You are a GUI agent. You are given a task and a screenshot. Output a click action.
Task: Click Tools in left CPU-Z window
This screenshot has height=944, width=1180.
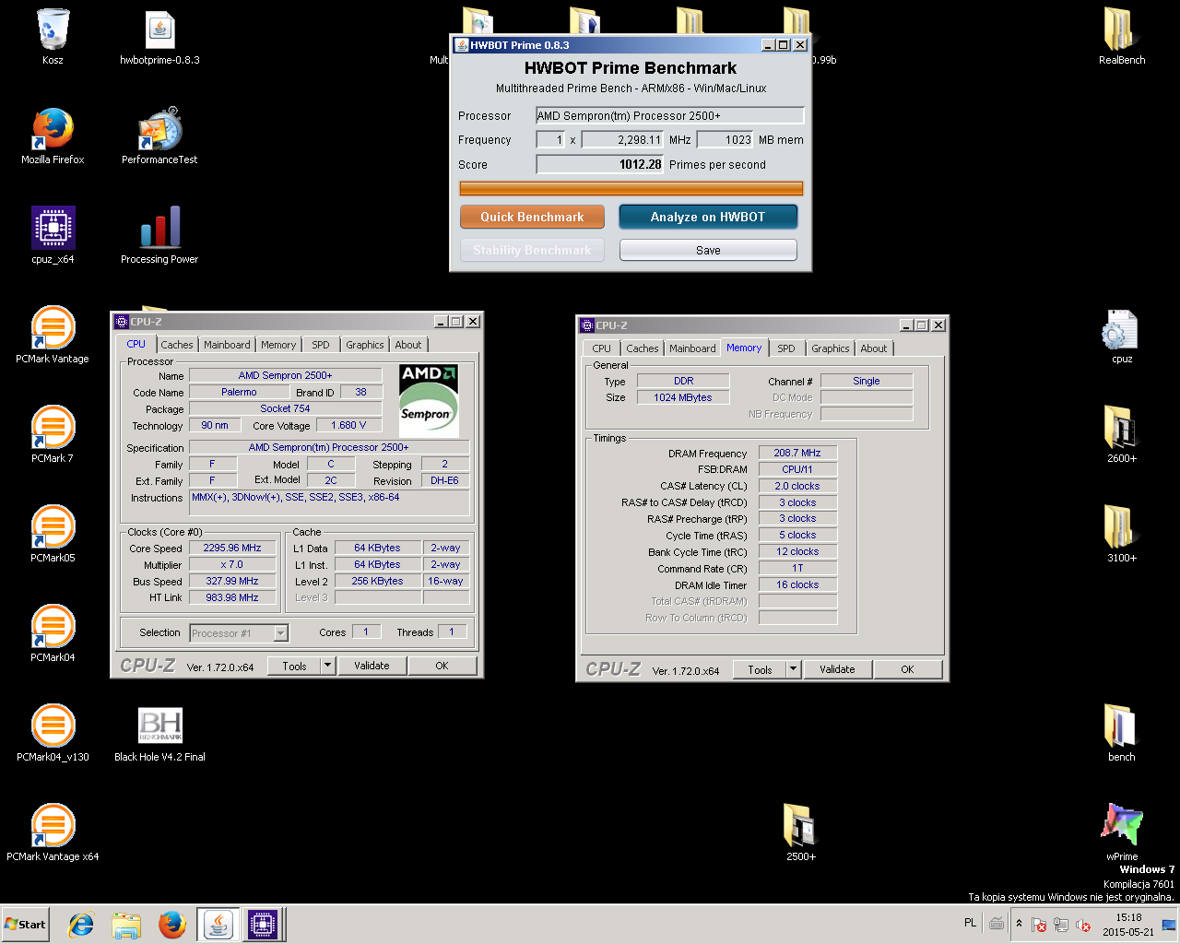pyautogui.click(x=294, y=666)
